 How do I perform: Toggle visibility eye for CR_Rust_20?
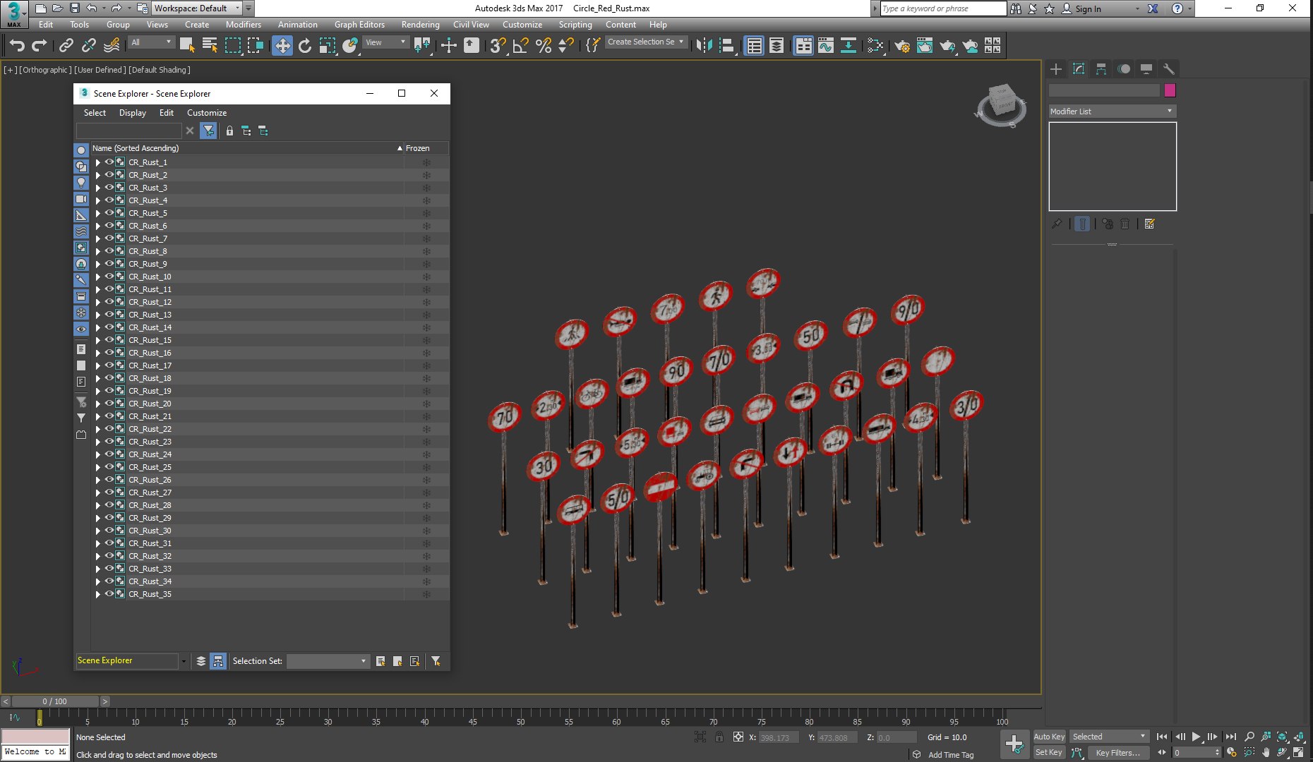(x=109, y=403)
